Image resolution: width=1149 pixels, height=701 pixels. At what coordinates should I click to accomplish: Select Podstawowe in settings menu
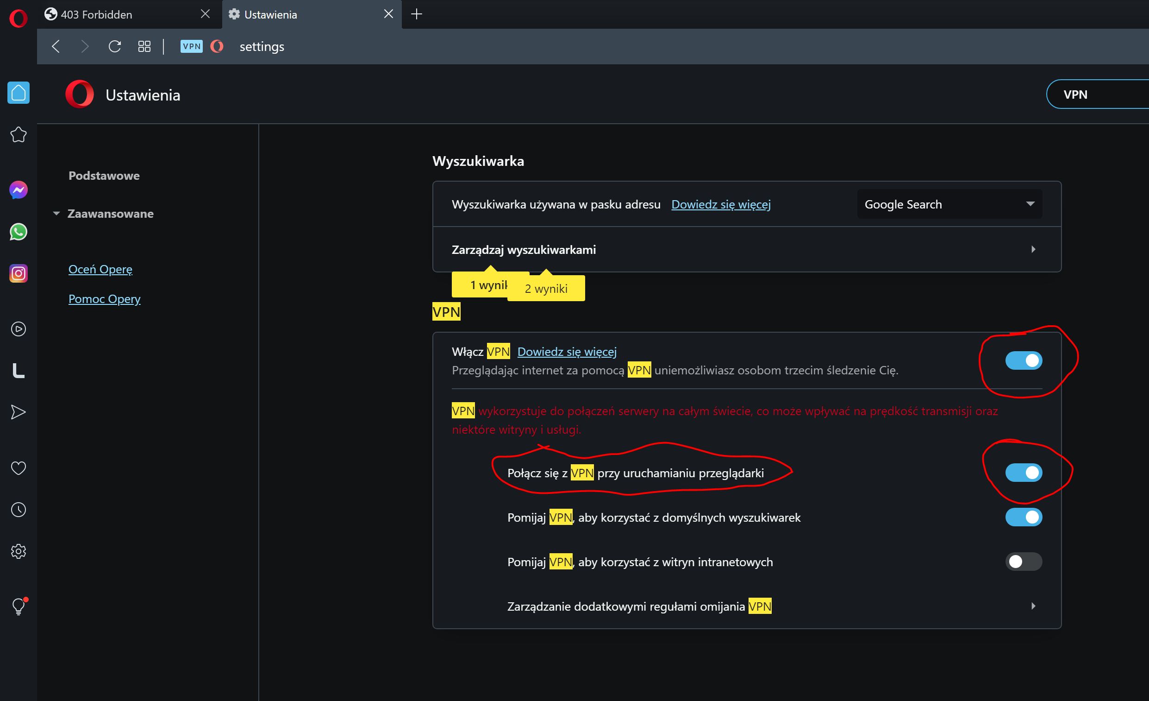104,176
